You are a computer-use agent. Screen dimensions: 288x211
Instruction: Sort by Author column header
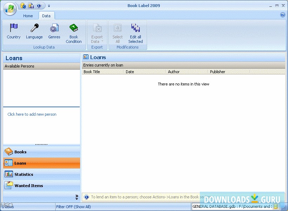point(187,72)
